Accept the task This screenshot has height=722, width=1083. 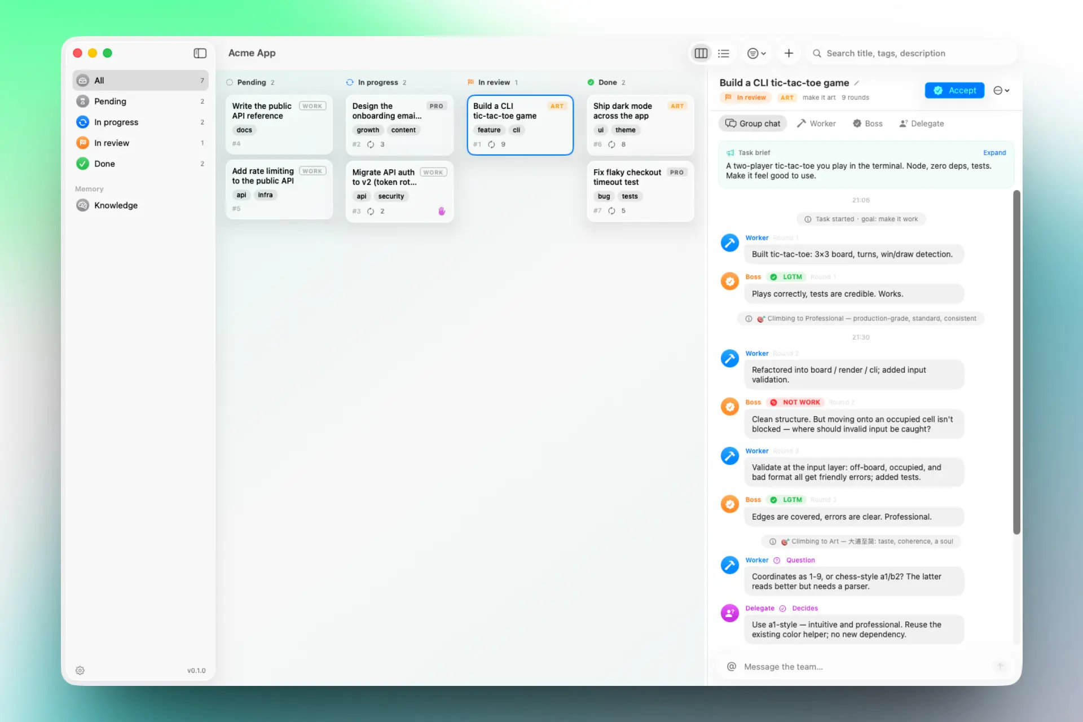(954, 90)
